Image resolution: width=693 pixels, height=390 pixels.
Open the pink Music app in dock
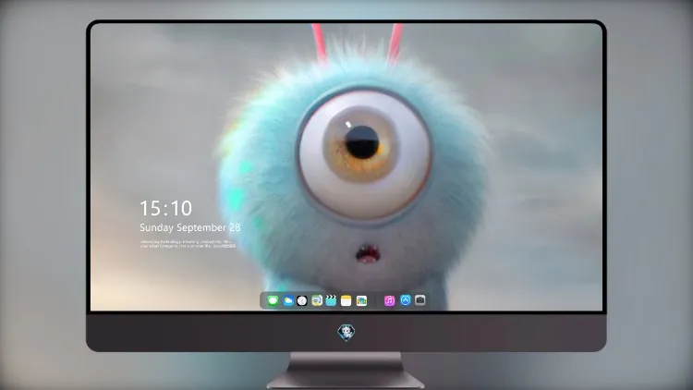[389, 300]
